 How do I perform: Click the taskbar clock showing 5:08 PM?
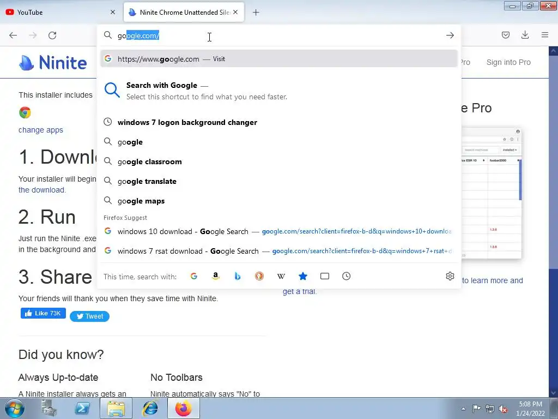pyautogui.click(x=530, y=409)
